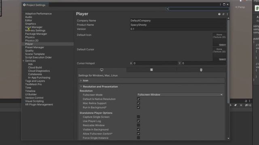Click the Product Name field
This screenshot has width=259, height=145.
click(x=178, y=25)
